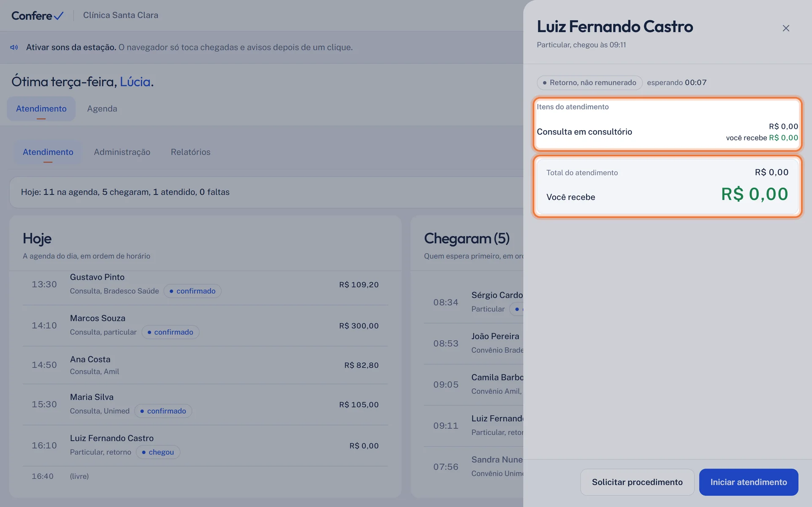Click esperando 00:07 wait timer
Image resolution: width=812 pixels, height=507 pixels.
[677, 83]
